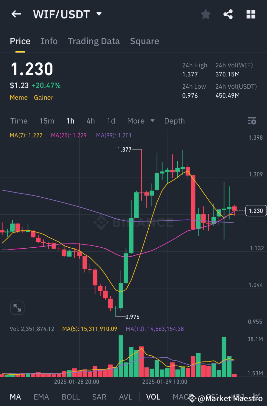Screen dimensions: 267x406
Task: Select the 4h timeframe
Action: pyautogui.click(x=90, y=121)
